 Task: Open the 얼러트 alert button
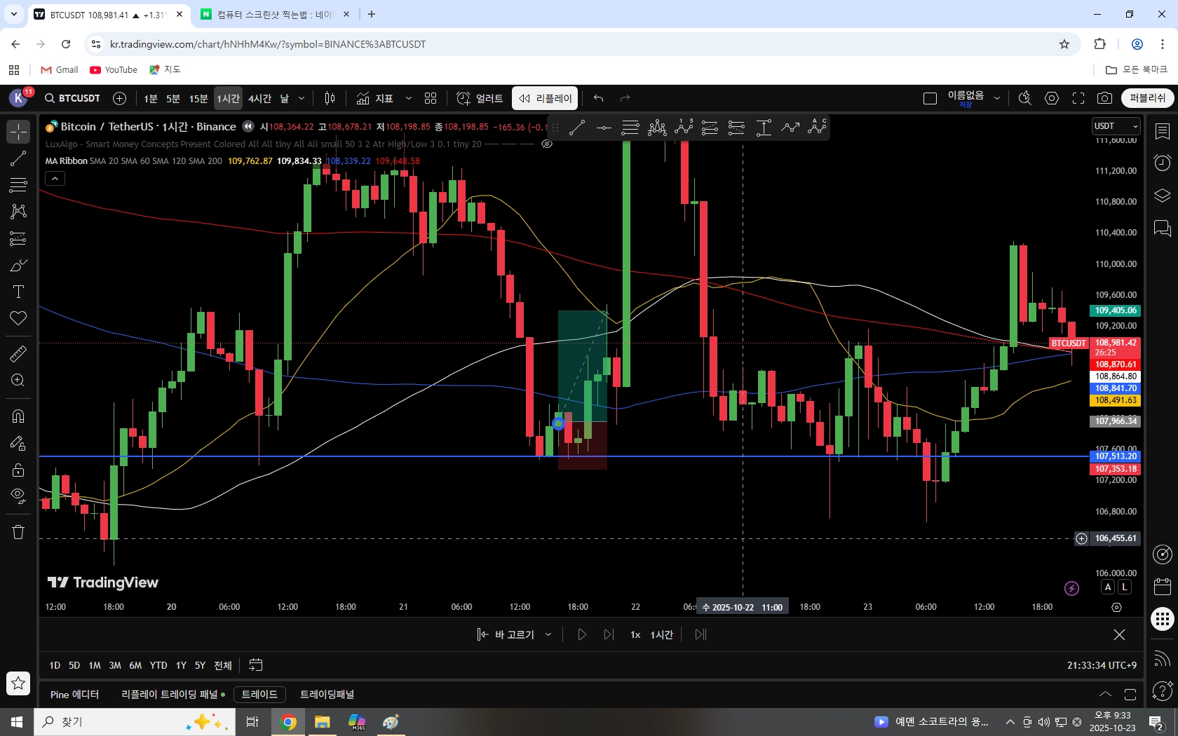click(480, 99)
